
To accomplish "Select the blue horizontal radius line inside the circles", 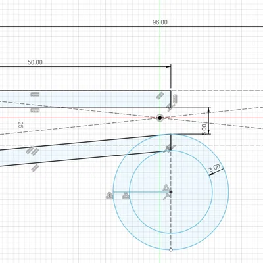I will pyautogui.click(x=142, y=192).
